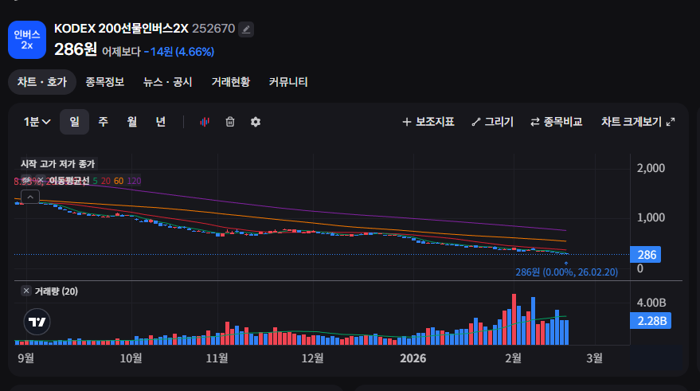Image resolution: width=700 pixels, height=391 pixels.
Task: Switch to 주 (weekly) interval
Action: pos(103,122)
